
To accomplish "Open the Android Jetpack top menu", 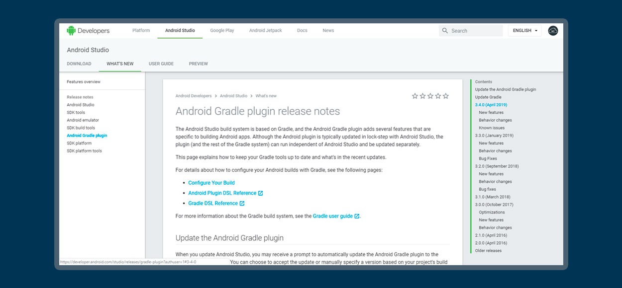I will click(x=266, y=31).
